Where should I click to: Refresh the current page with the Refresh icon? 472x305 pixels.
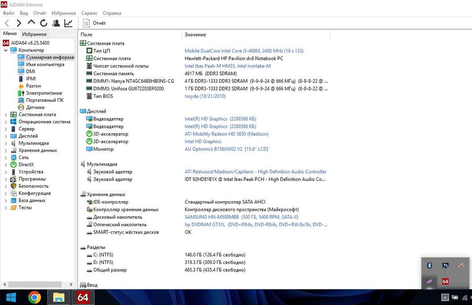43,23
